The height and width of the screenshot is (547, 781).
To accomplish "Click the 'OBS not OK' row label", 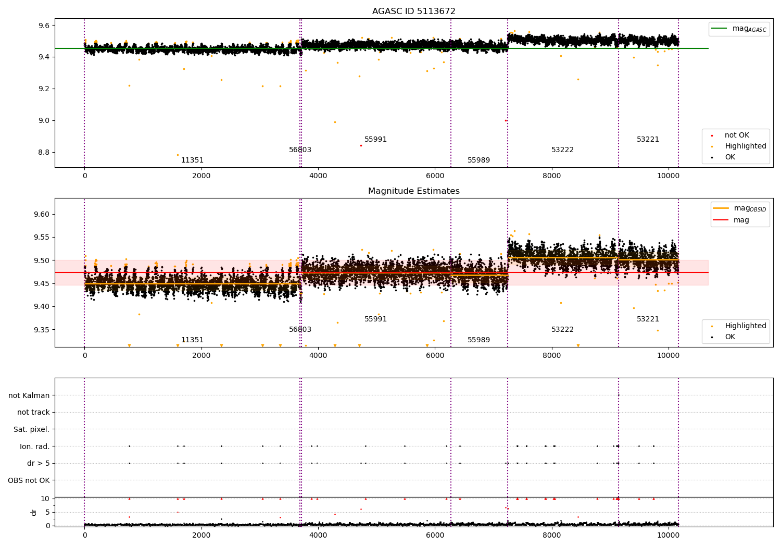I will coord(29,480).
